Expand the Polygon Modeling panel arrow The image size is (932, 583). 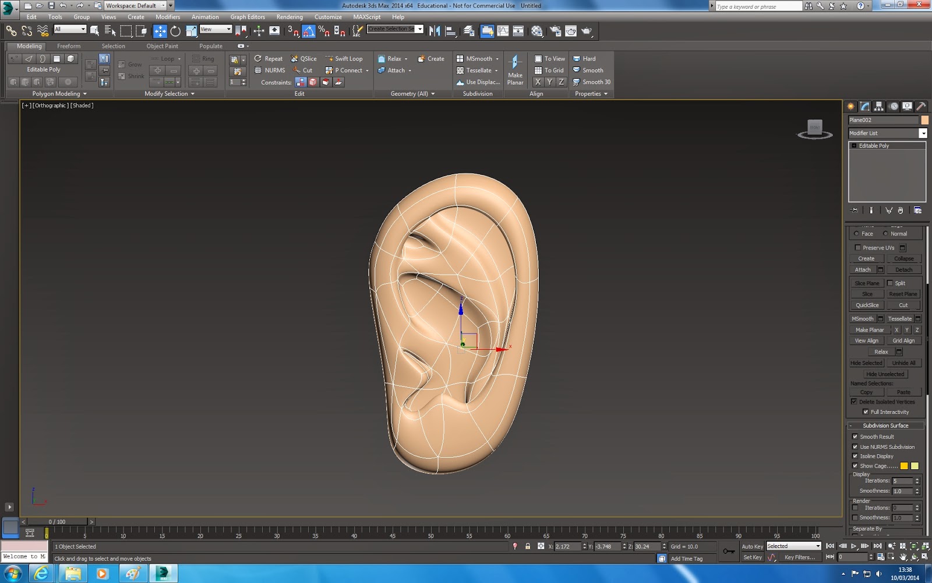(85, 94)
